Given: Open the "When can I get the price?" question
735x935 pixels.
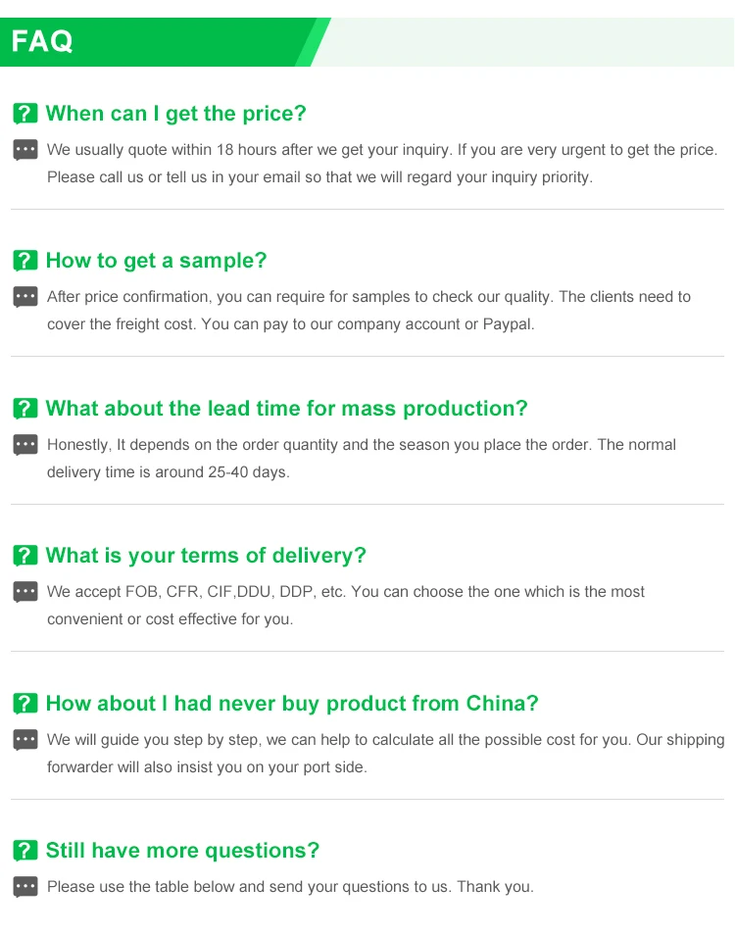Looking at the screenshot, I should (175, 114).
